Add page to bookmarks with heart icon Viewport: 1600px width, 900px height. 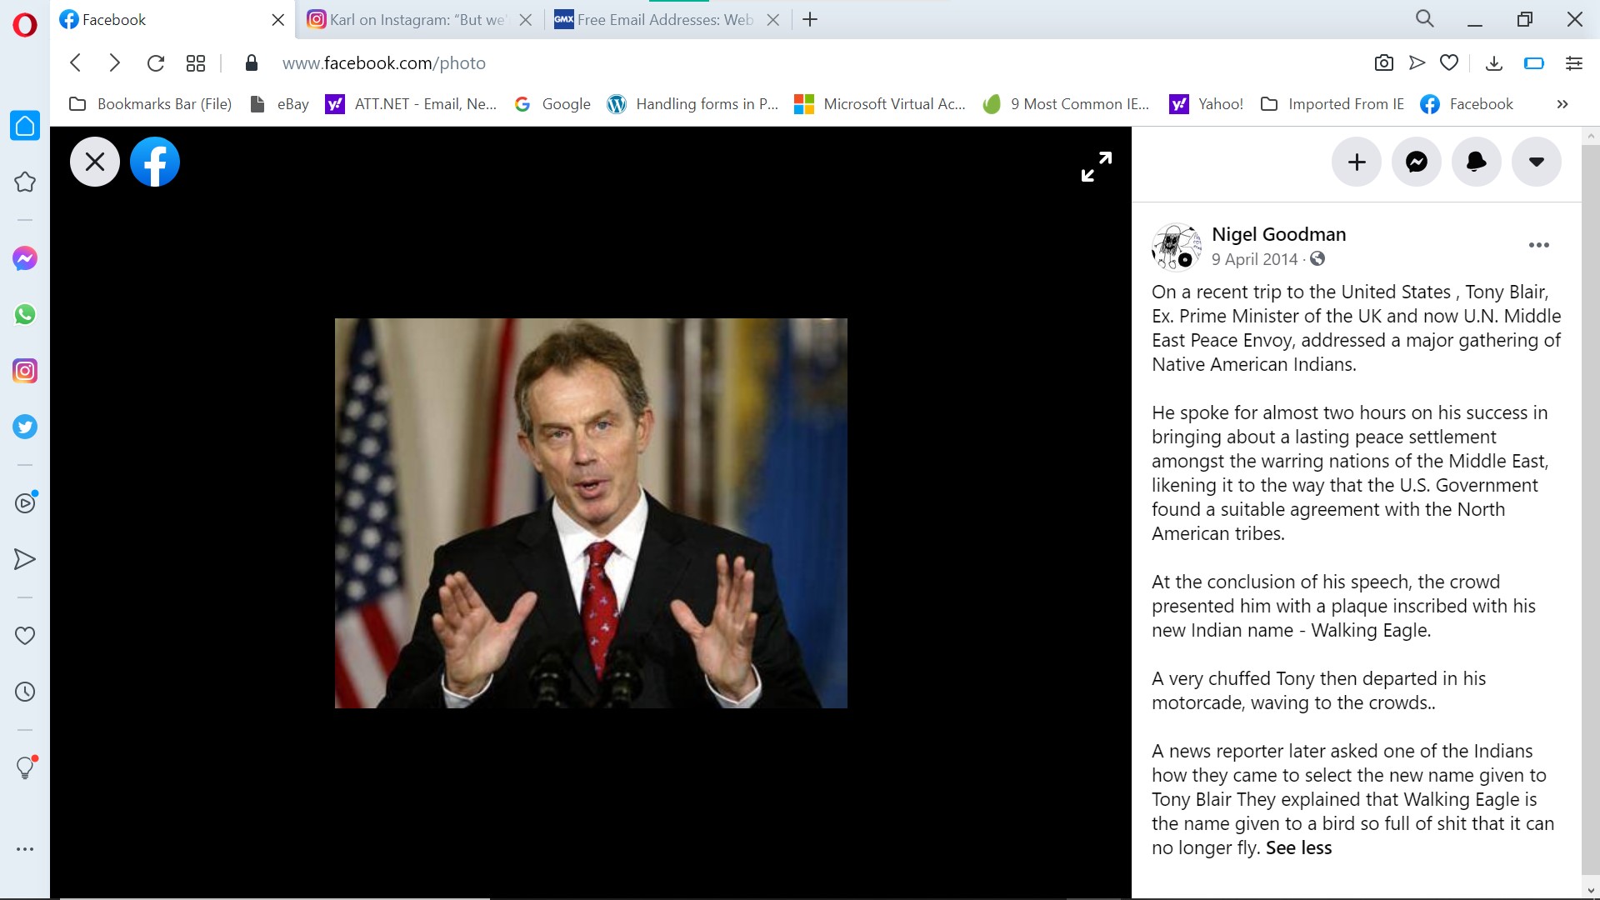pyautogui.click(x=1449, y=63)
